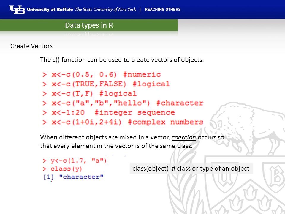Viewport: 285px width, 214px height.
Task: Click the "hello" character vector code line
Action: (x=123, y=103)
